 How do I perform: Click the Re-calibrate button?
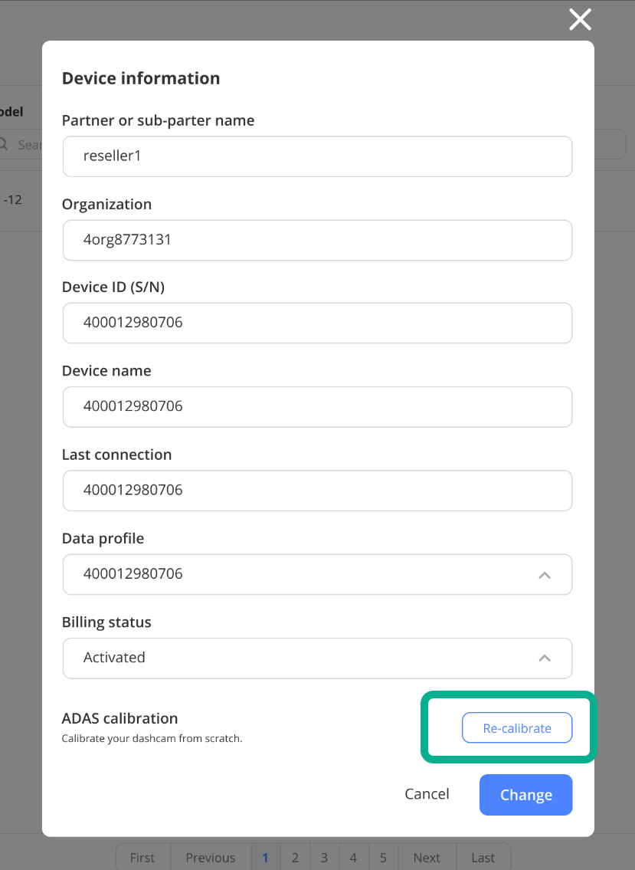point(517,727)
